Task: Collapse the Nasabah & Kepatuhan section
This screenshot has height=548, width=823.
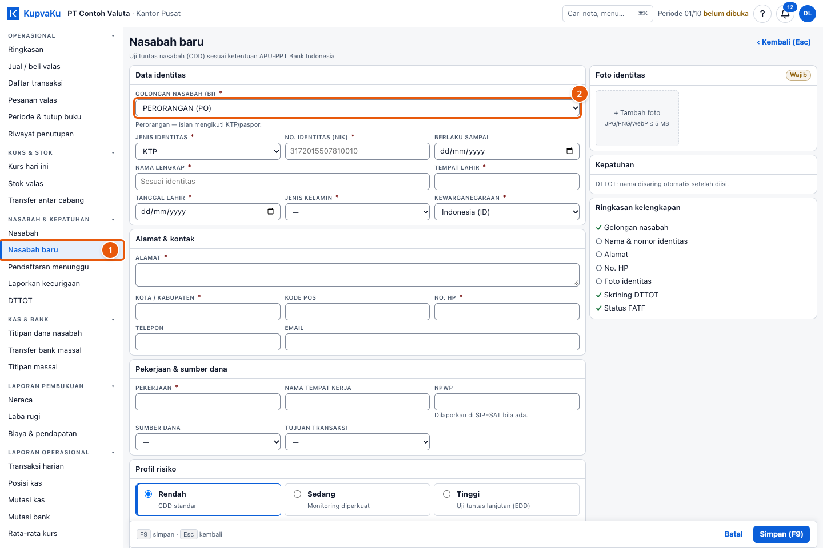Action: coord(61,220)
